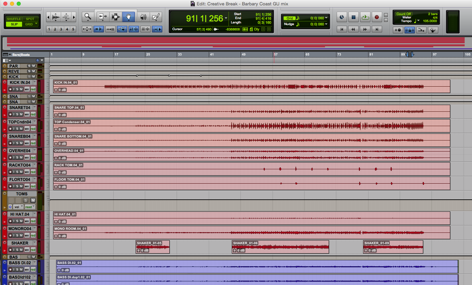This screenshot has height=285, width=472.
Task: Mute the KICK IN.04 track
Action: (x=21, y=89)
